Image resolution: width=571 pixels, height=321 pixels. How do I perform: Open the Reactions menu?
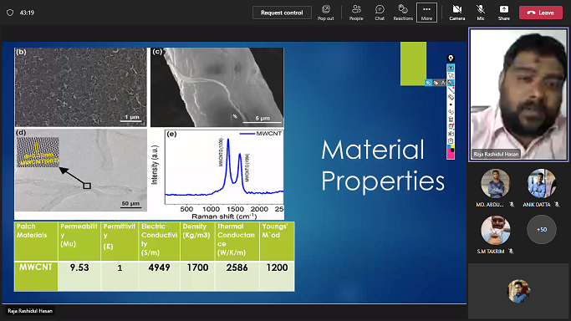click(x=403, y=13)
